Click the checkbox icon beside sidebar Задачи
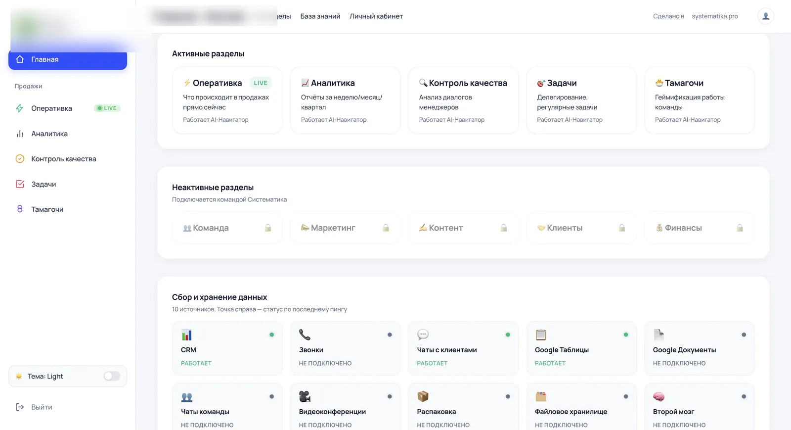The height and width of the screenshot is (430, 791). [20, 184]
